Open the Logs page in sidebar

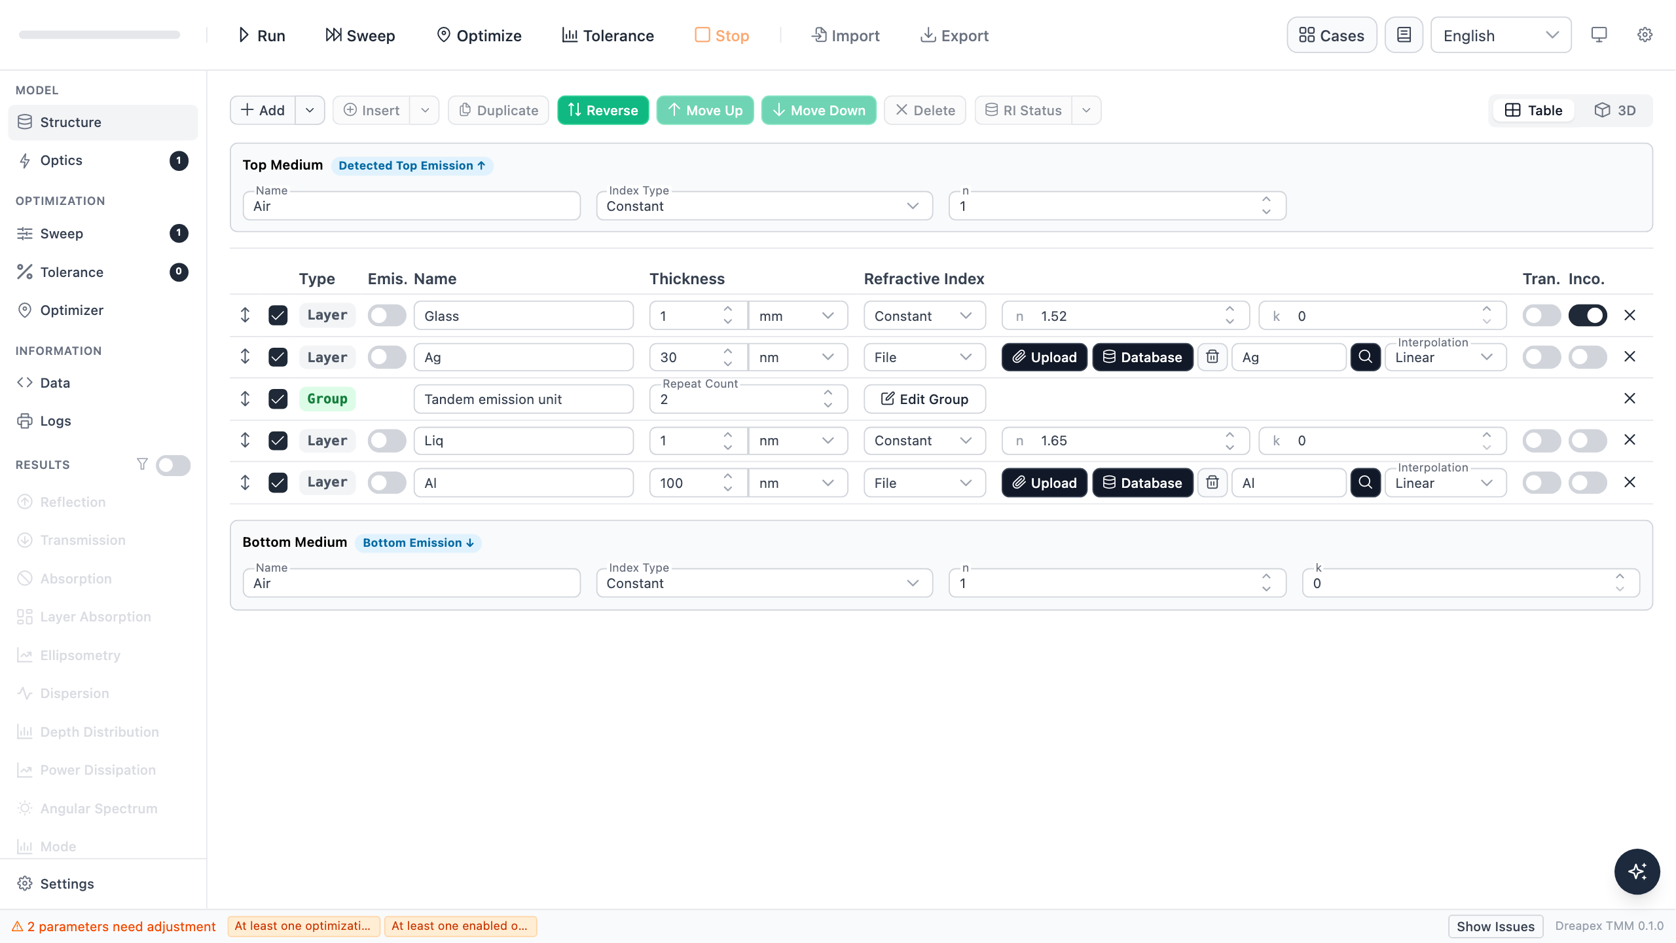103,421
